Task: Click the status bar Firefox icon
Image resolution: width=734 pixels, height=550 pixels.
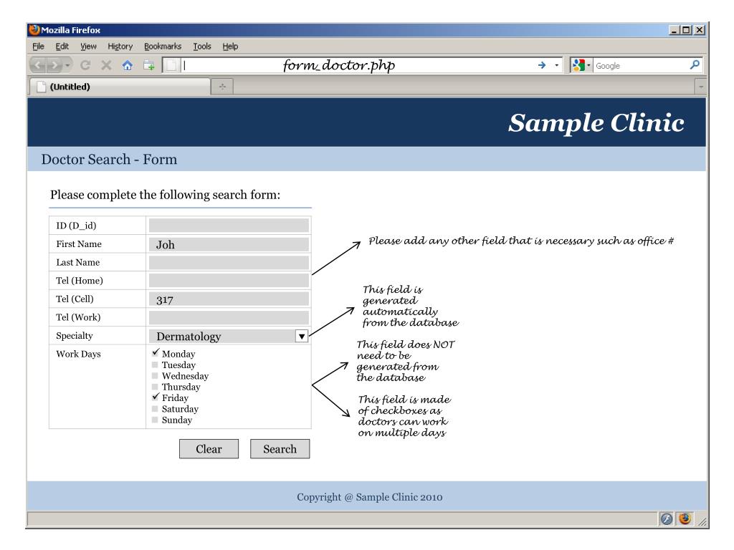Action: point(685,518)
